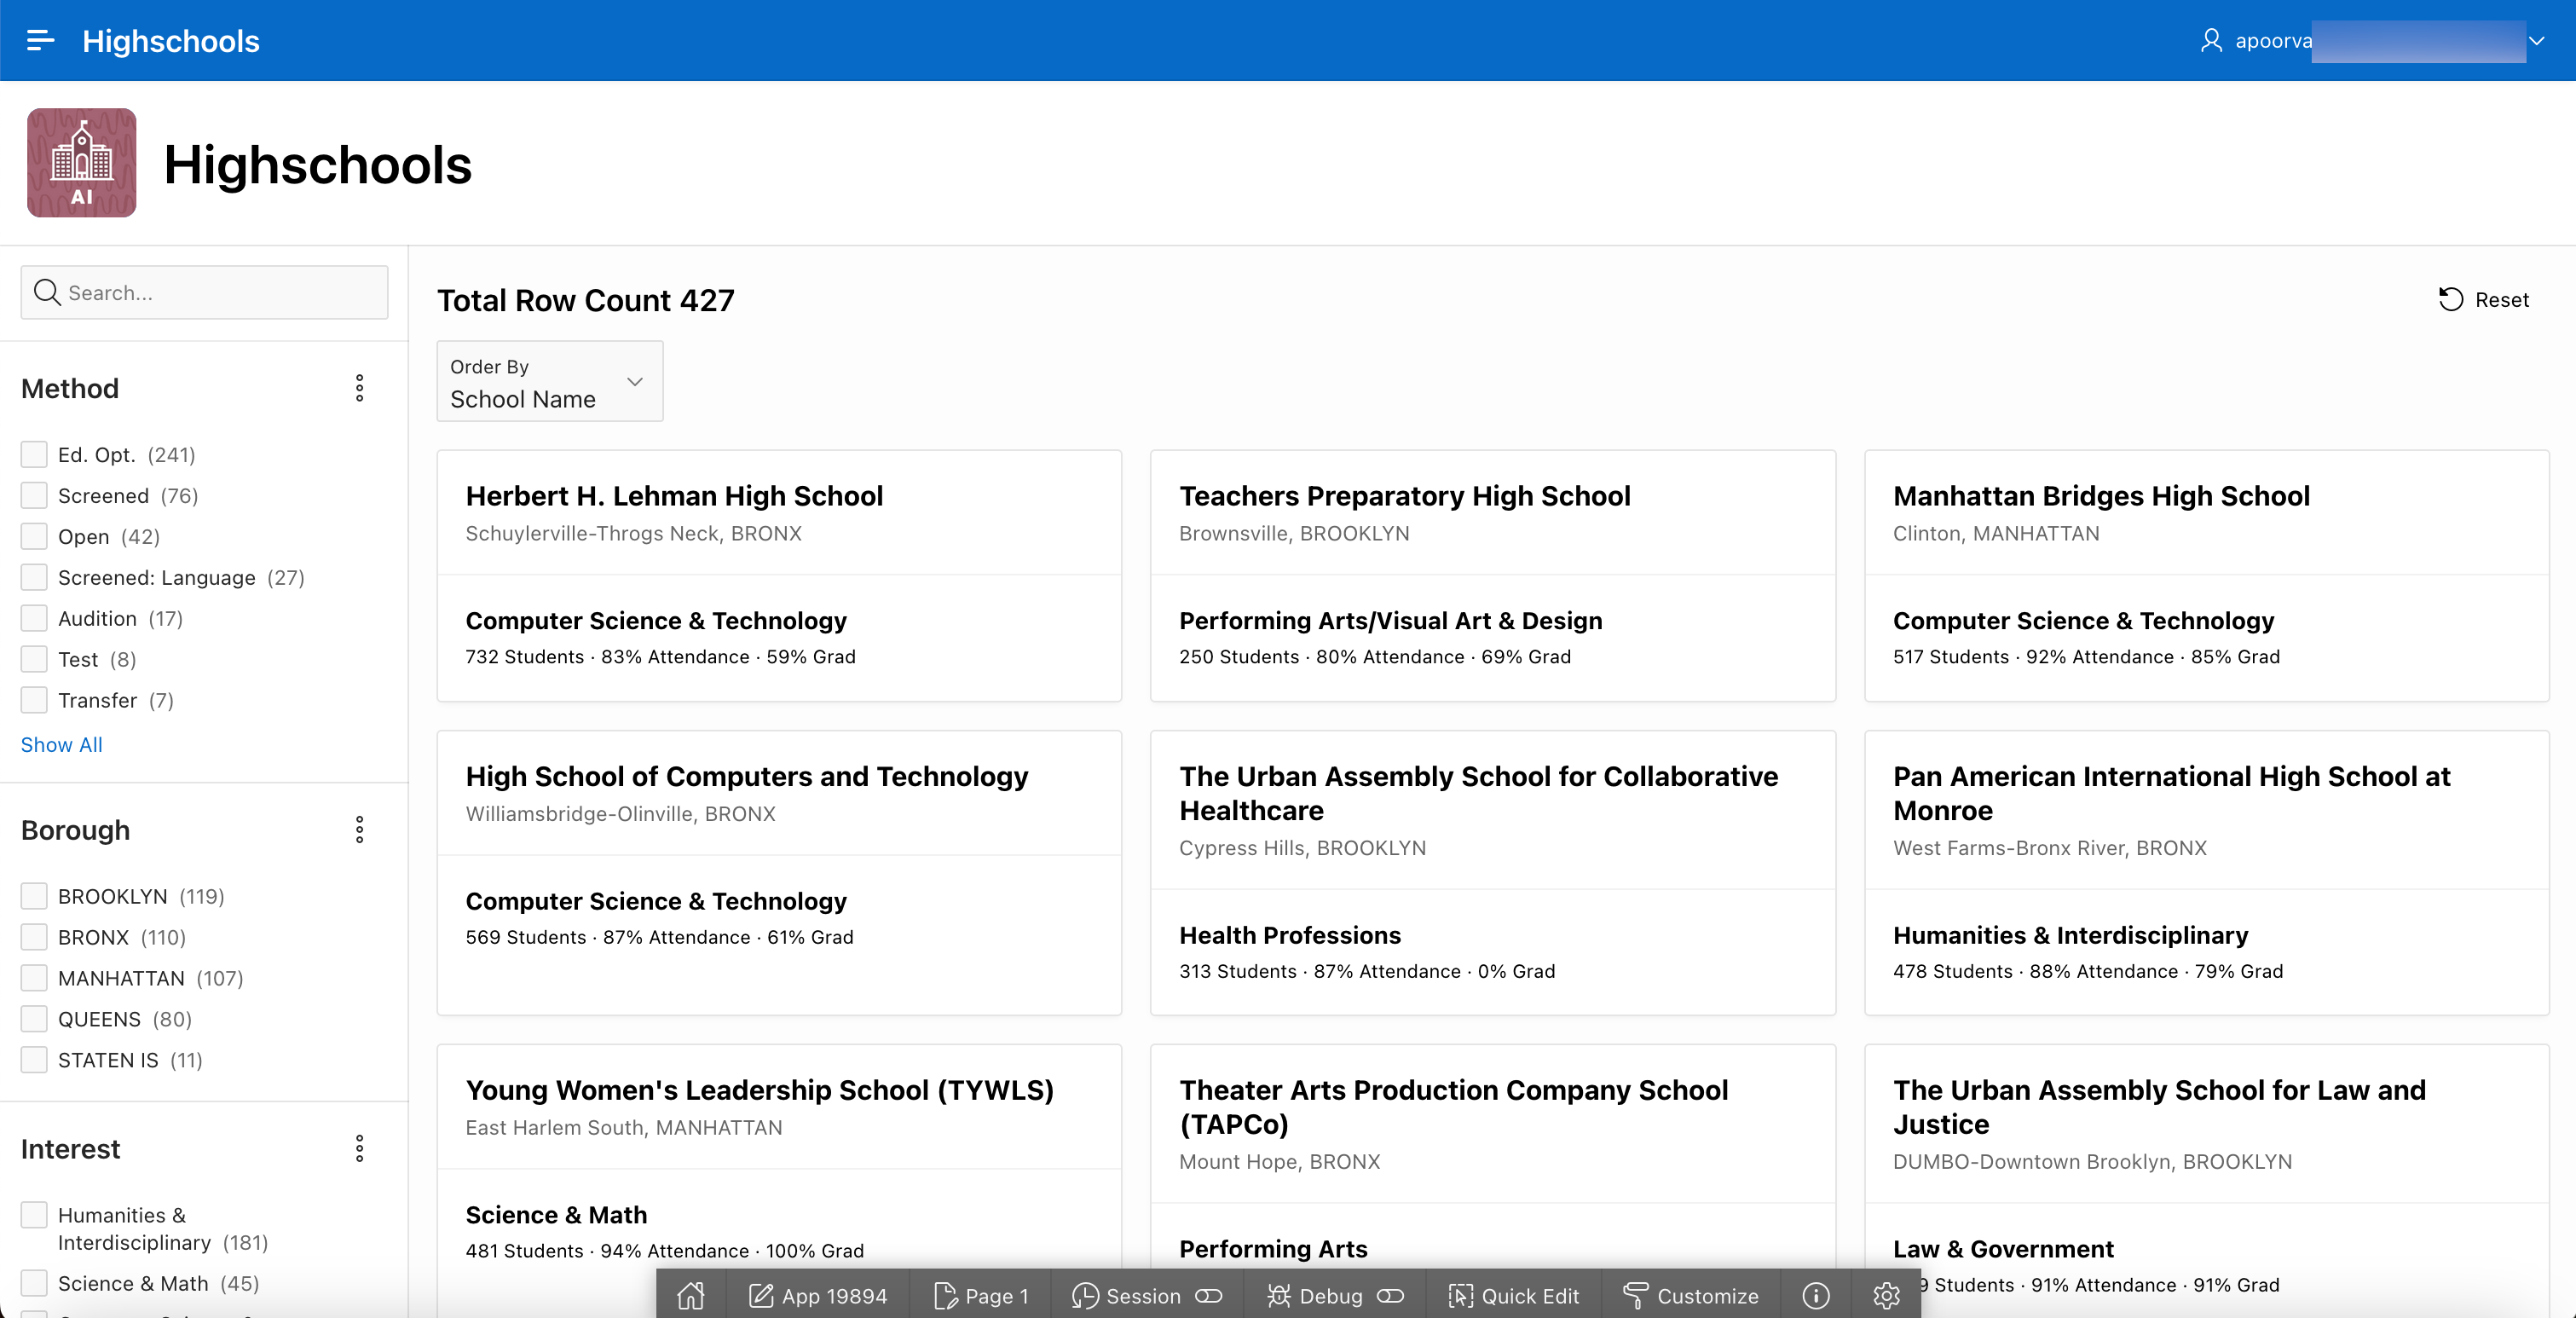Check the Humanities & Interdisciplinary interest filter
Viewport: 2576px width, 1318px height.
click(x=34, y=1215)
